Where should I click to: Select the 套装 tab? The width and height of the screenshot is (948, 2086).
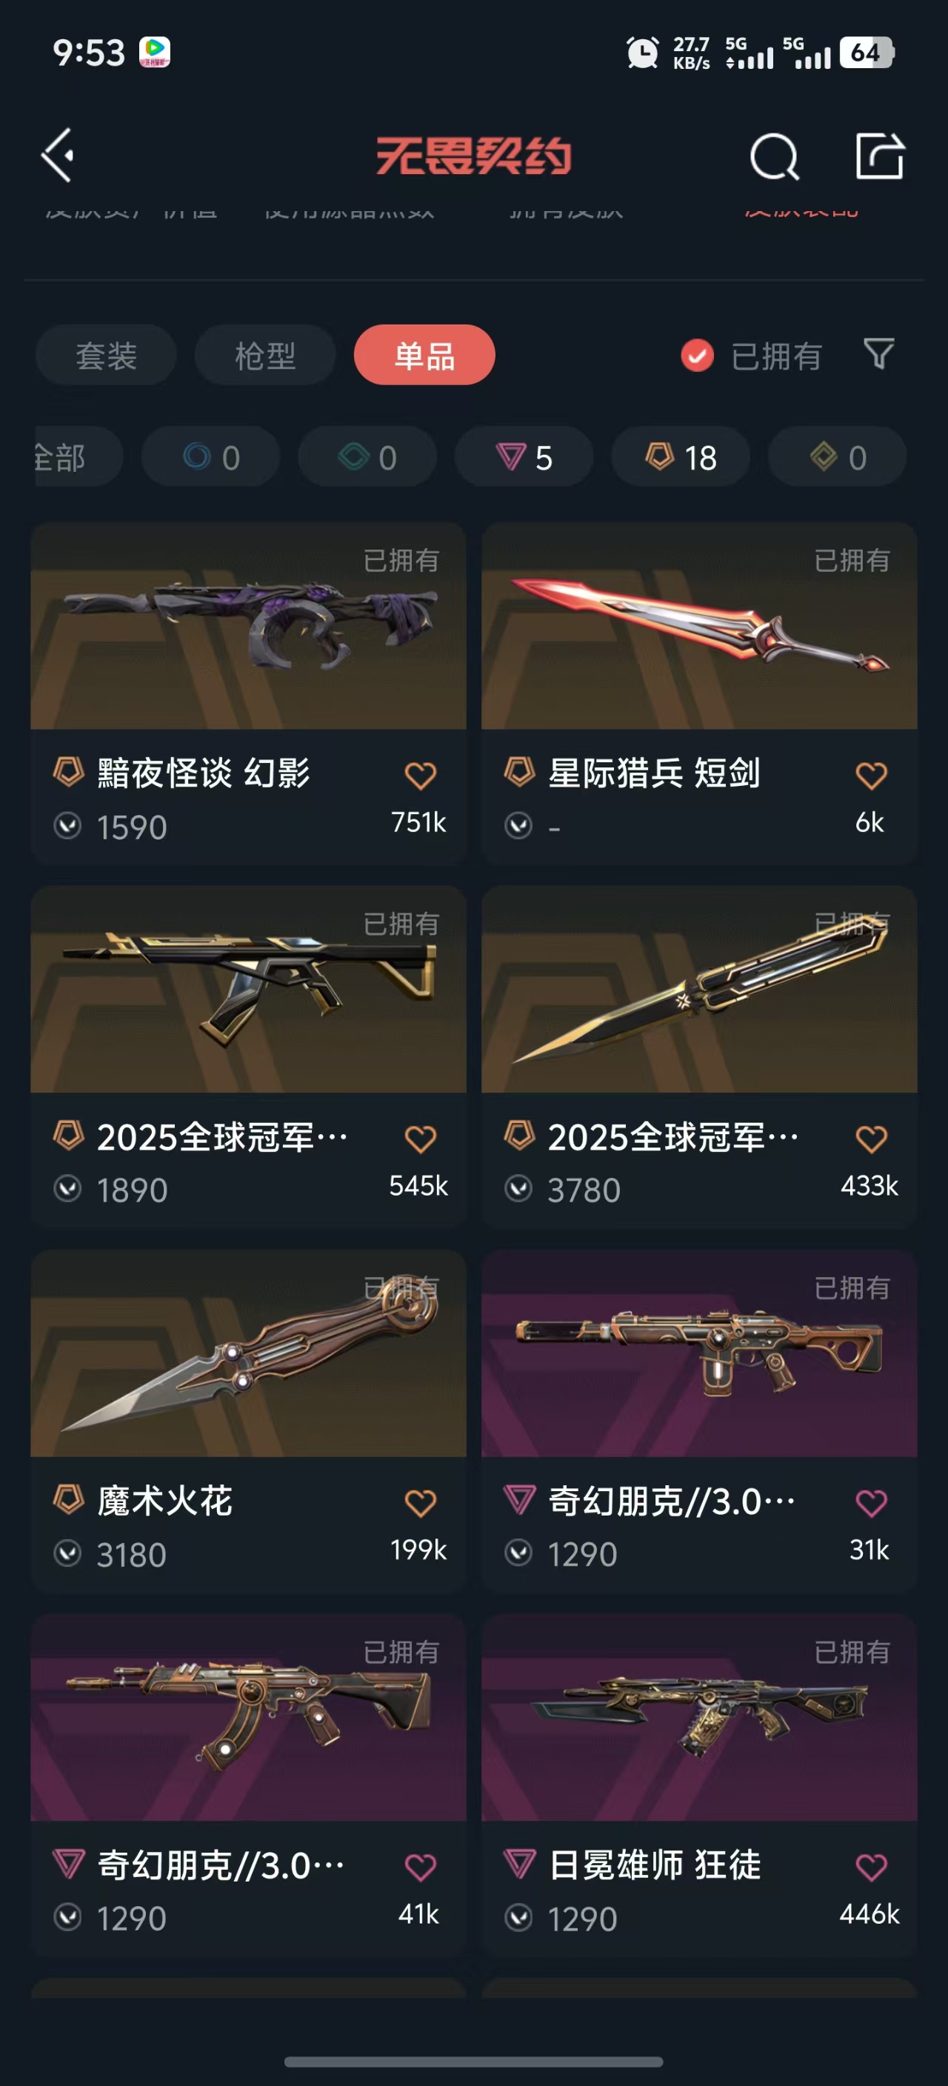pos(106,356)
